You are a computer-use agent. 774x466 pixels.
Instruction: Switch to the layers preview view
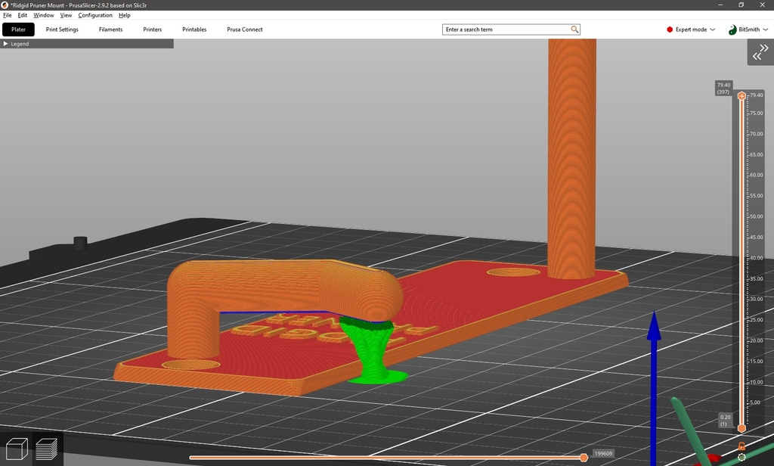coord(47,449)
